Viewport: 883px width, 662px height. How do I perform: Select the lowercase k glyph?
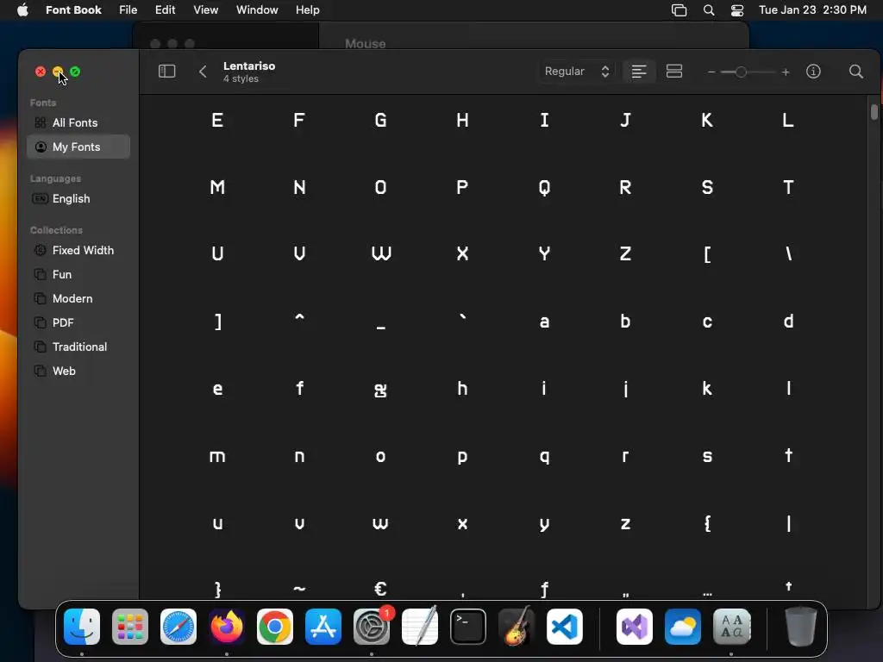click(x=707, y=389)
